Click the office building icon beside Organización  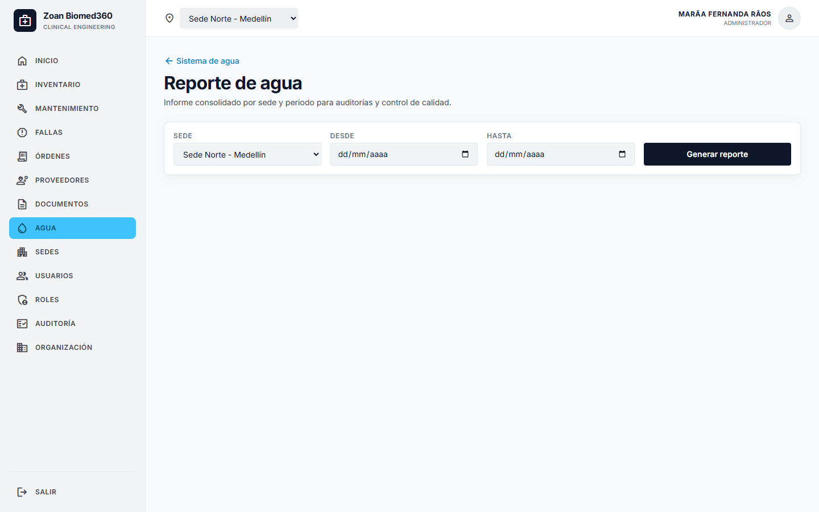pos(22,348)
